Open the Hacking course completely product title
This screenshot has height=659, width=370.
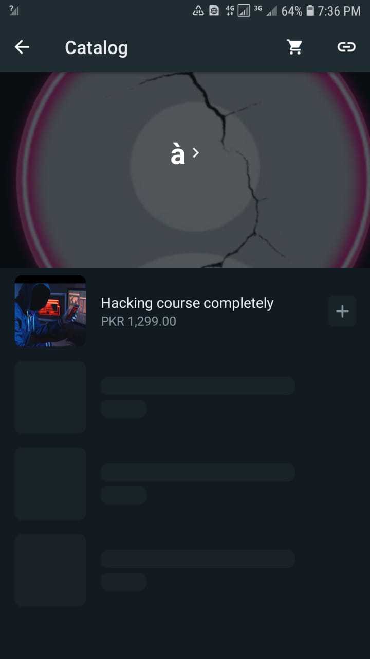pyautogui.click(x=187, y=303)
